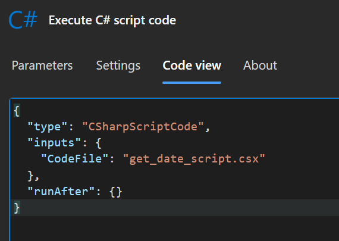
Task: Click the "type" key in the code
Action: 48,127
